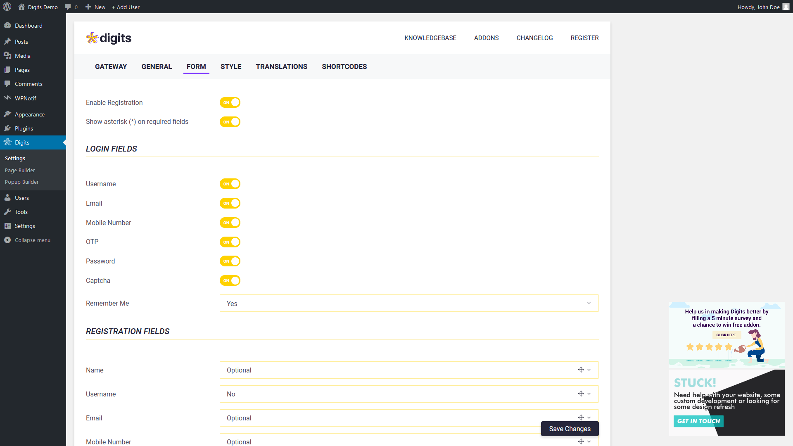Click the Settings sliders icon in sidebar
This screenshot has width=793, height=446.
tap(7, 225)
